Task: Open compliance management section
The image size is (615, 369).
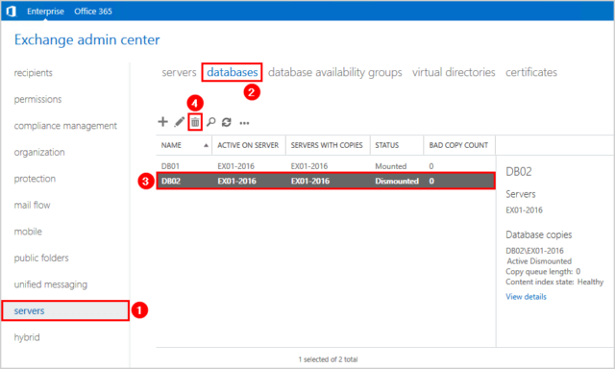Action: pyautogui.click(x=65, y=126)
